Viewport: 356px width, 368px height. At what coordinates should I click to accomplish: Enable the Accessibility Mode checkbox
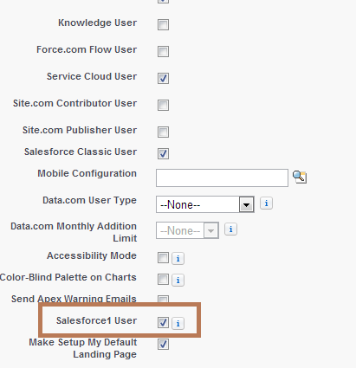click(163, 257)
